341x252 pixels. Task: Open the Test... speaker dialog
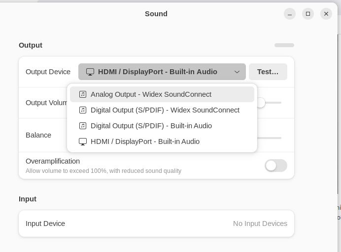[x=268, y=72]
